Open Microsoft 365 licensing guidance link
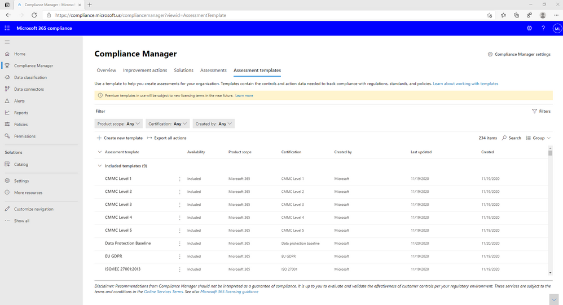Screen dimensions: 563x305 (229, 291)
